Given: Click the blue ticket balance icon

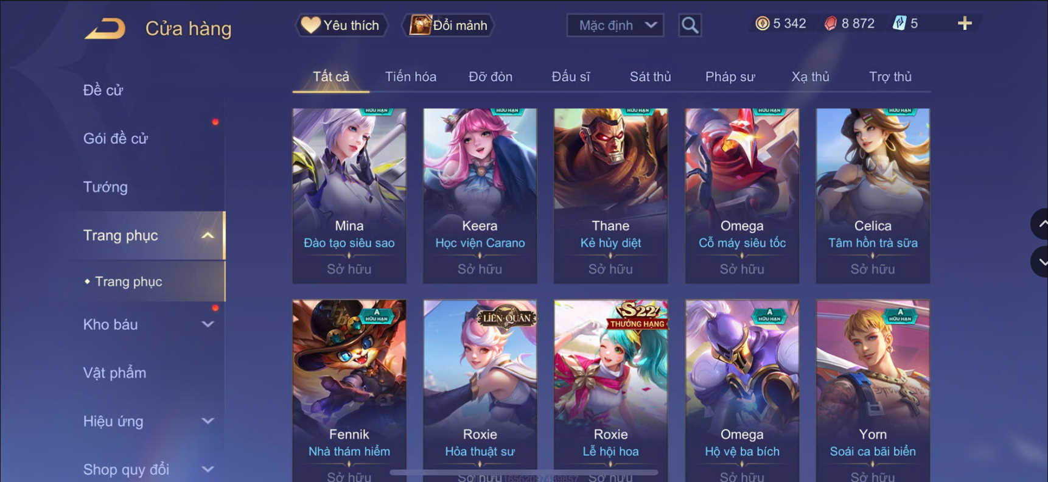Looking at the screenshot, I should [899, 24].
